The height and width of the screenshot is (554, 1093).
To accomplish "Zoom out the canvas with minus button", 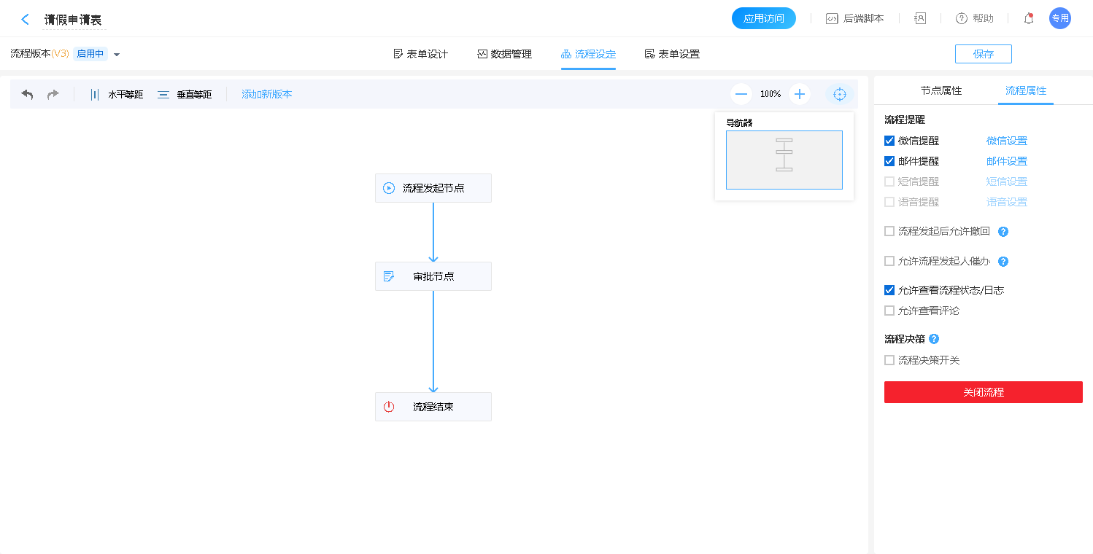I will 741,94.
